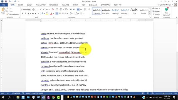
Task: Align text right
Action: 63,14
